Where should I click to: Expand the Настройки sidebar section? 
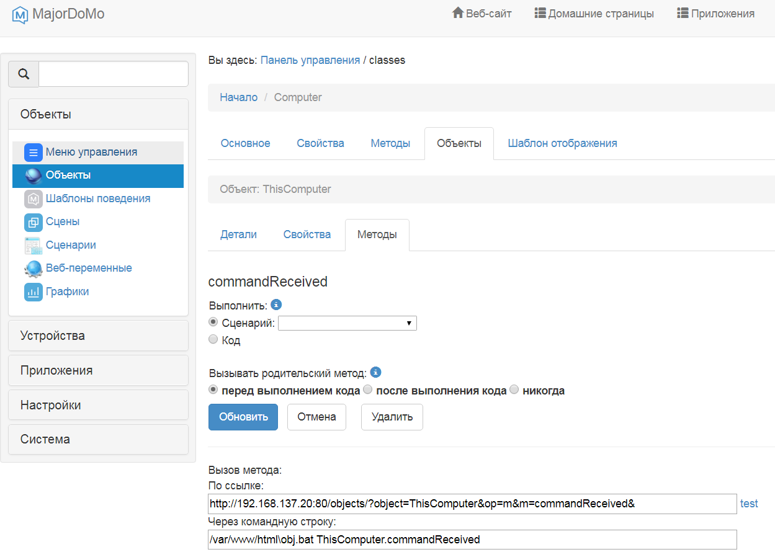(x=98, y=406)
